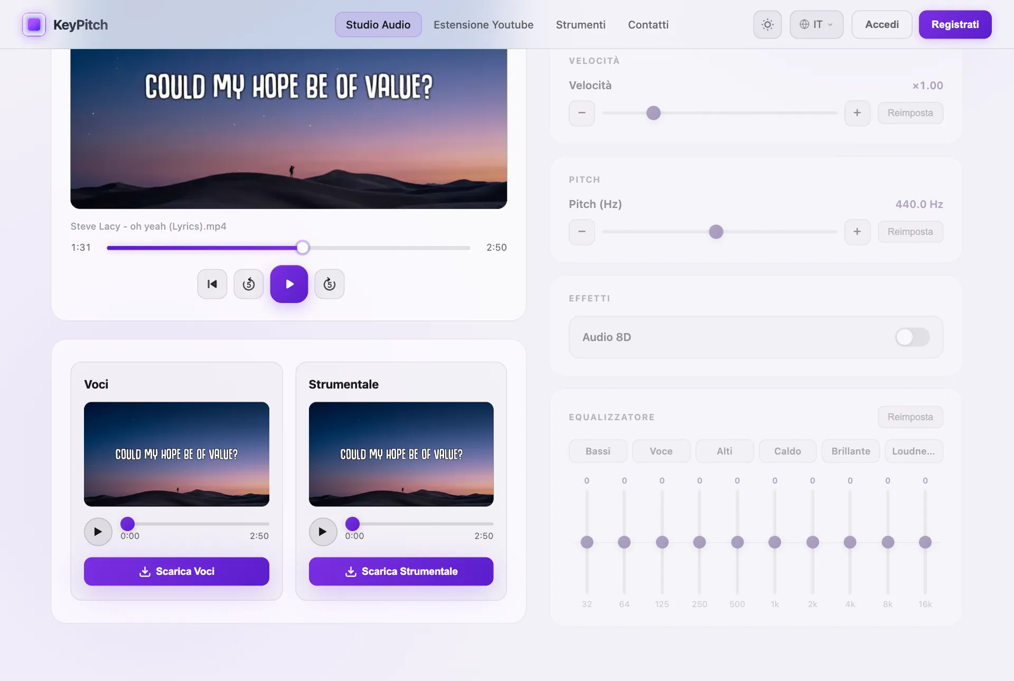Click the KeyPitch logo icon

coord(34,25)
